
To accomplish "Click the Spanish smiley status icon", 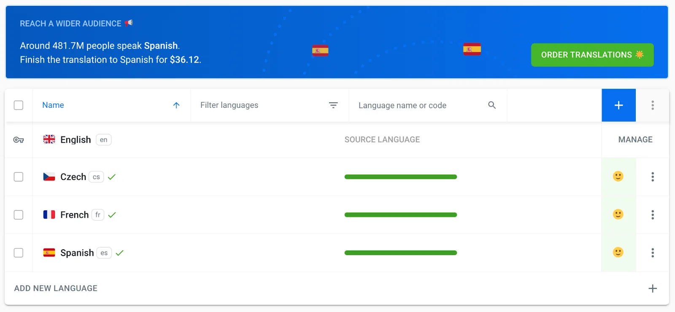I will tap(618, 252).
